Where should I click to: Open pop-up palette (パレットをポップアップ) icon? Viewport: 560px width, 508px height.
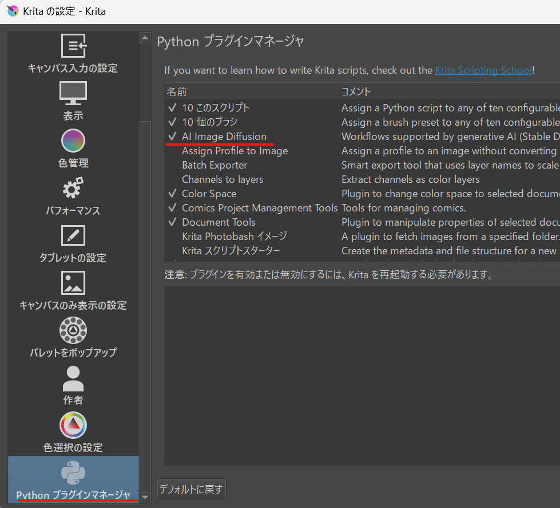73,330
